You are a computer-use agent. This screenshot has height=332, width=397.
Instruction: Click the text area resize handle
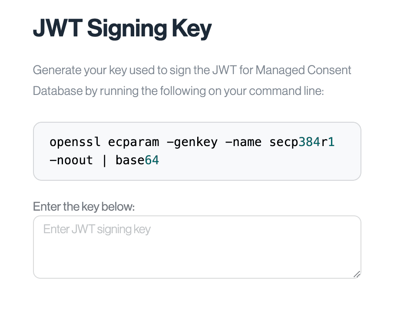pos(357,274)
